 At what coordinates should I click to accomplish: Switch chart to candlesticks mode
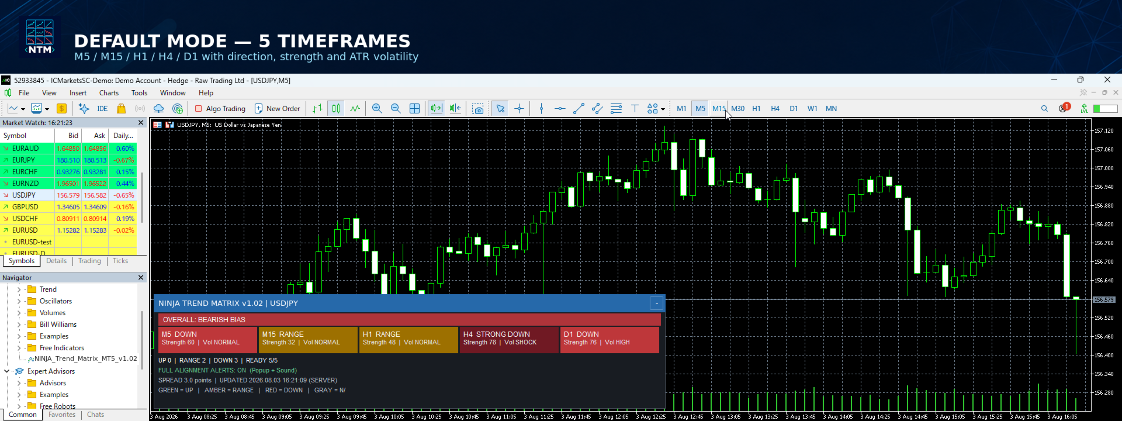336,108
